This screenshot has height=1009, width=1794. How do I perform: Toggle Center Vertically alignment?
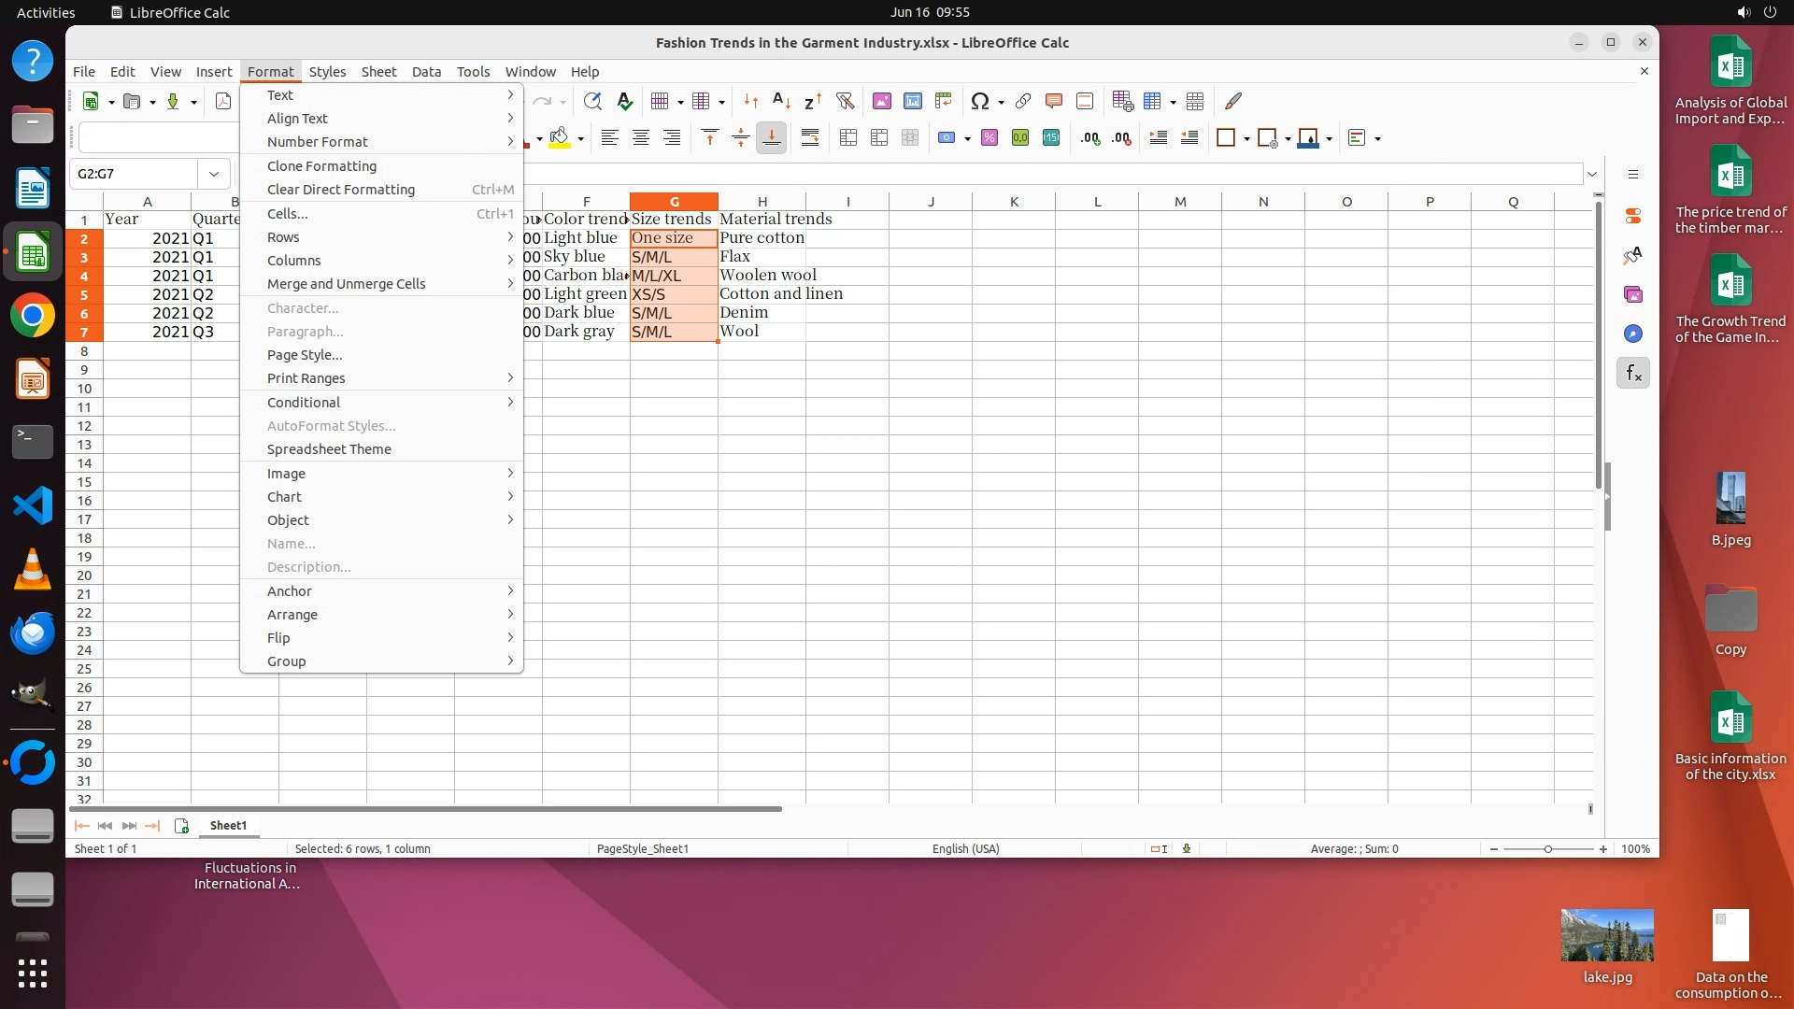tap(741, 138)
